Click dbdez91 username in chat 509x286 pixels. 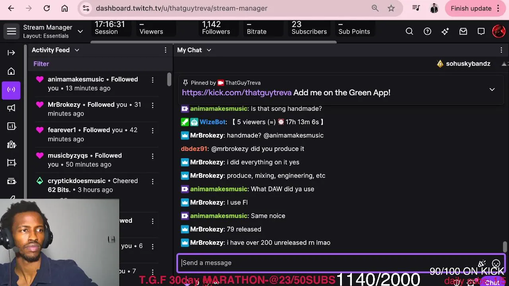(194, 149)
